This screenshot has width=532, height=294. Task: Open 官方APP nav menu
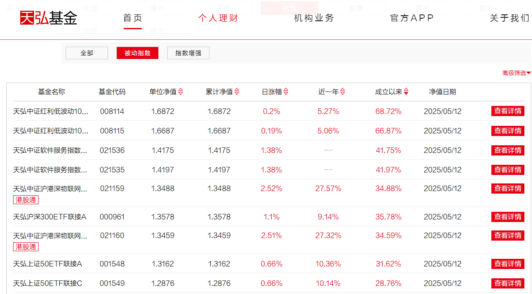coord(412,18)
